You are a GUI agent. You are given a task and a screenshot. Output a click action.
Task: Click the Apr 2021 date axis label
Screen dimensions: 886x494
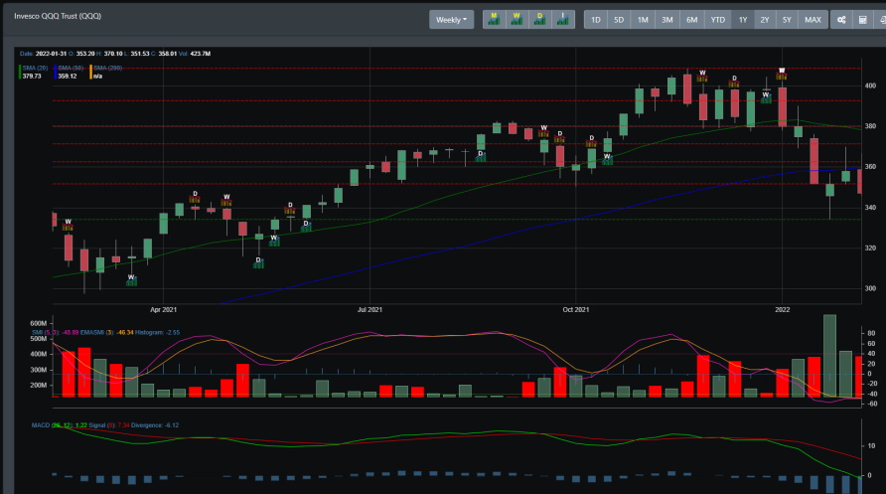point(163,310)
